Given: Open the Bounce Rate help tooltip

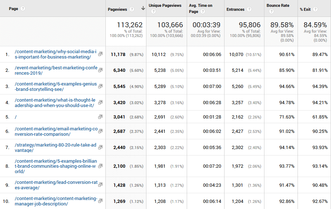Looking at the screenshot, I should click(x=271, y=11).
